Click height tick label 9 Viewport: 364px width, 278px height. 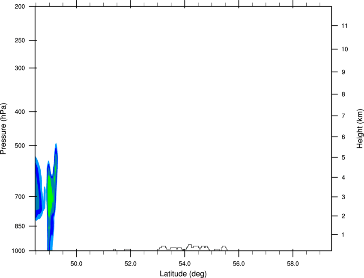(x=343, y=72)
